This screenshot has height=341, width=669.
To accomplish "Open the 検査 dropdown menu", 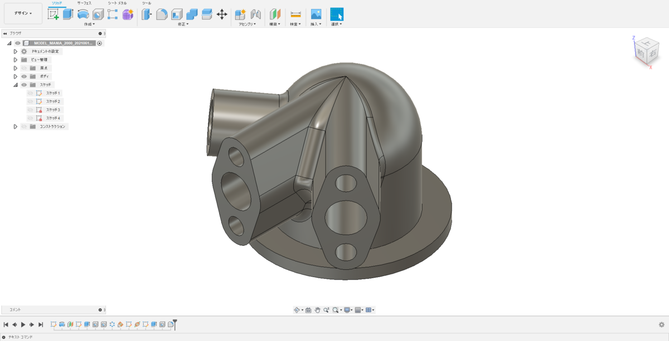I will coord(295,24).
